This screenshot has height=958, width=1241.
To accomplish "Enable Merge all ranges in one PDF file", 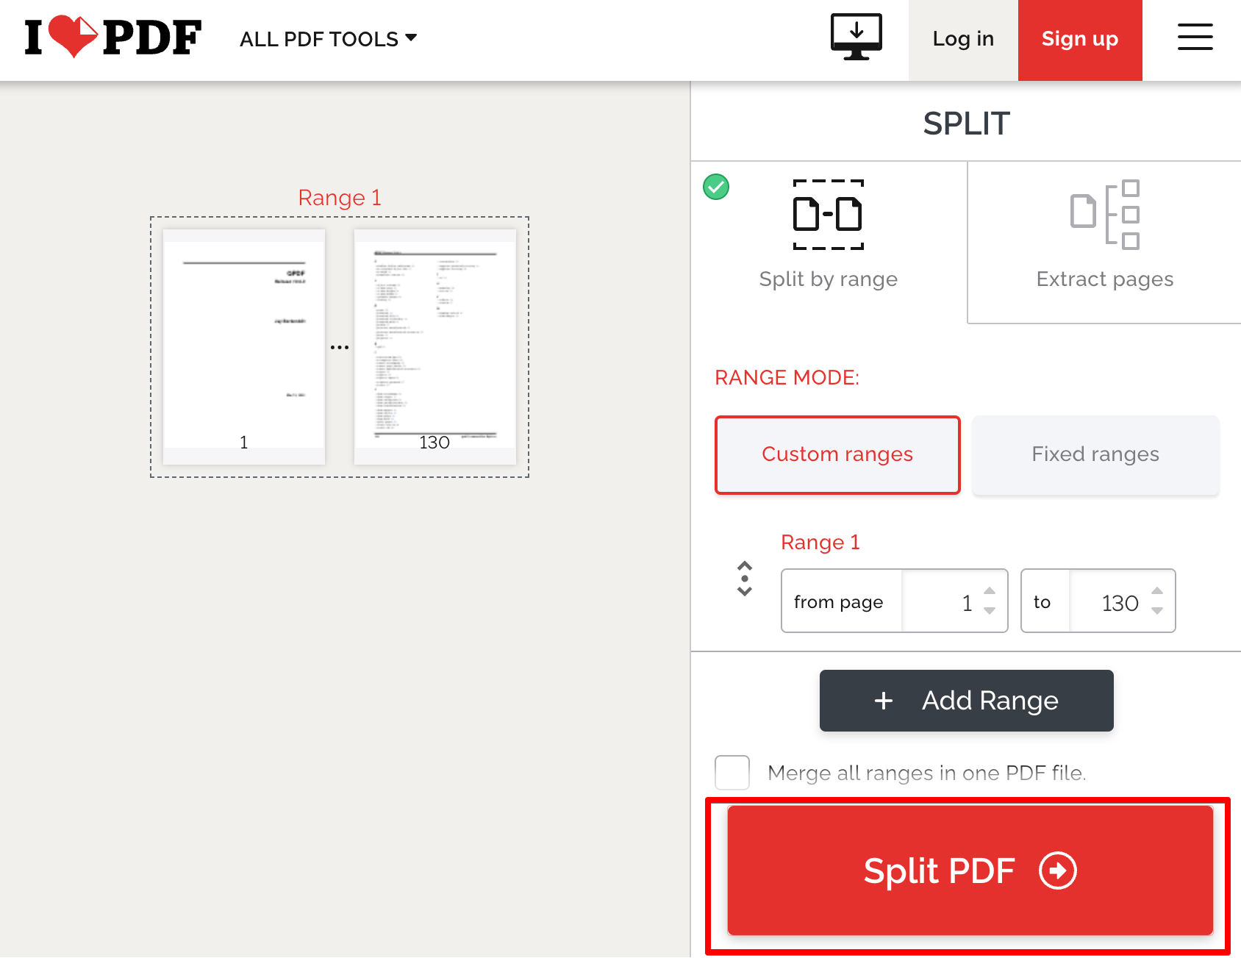I will pos(732,773).
